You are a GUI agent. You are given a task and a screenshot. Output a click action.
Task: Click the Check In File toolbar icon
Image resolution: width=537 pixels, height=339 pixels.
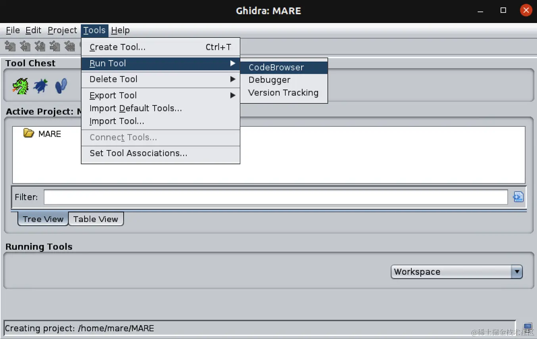[x=55, y=46]
